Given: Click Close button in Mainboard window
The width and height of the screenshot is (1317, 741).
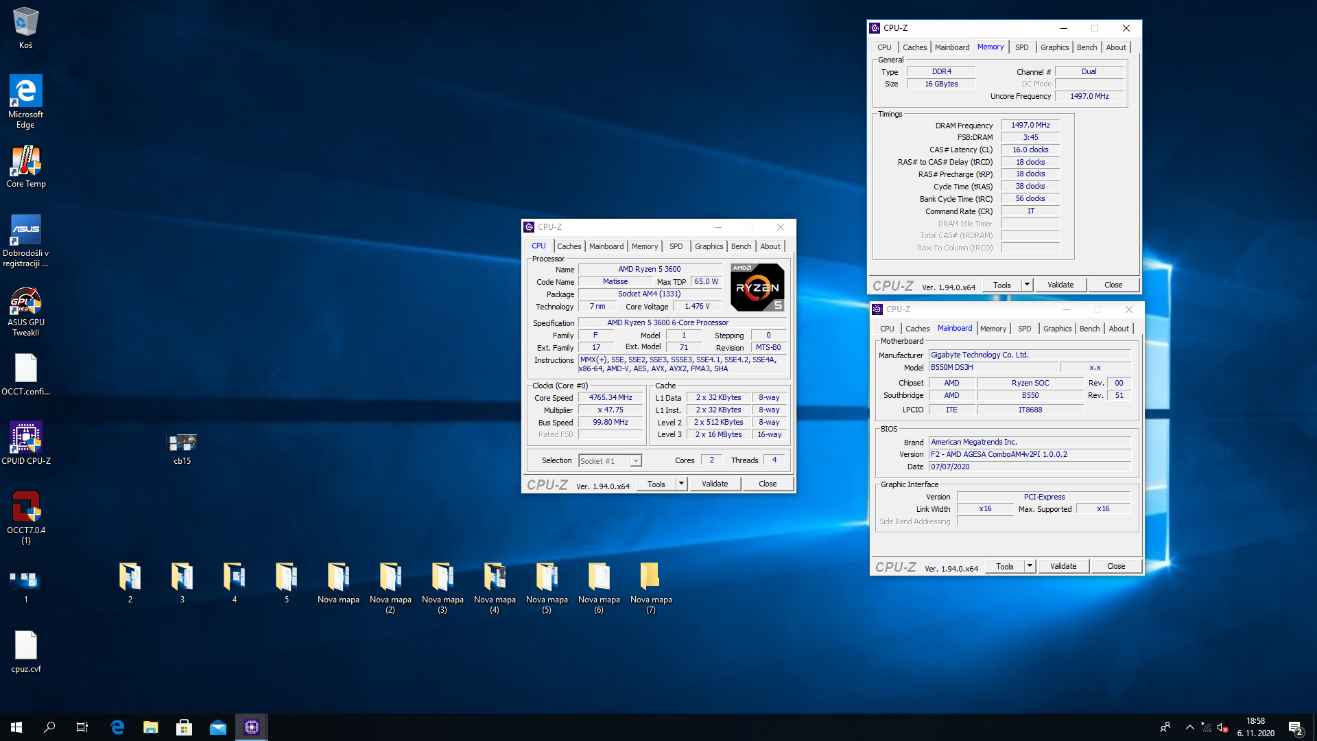Looking at the screenshot, I should pyautogui.click(x=1116, y=566).
